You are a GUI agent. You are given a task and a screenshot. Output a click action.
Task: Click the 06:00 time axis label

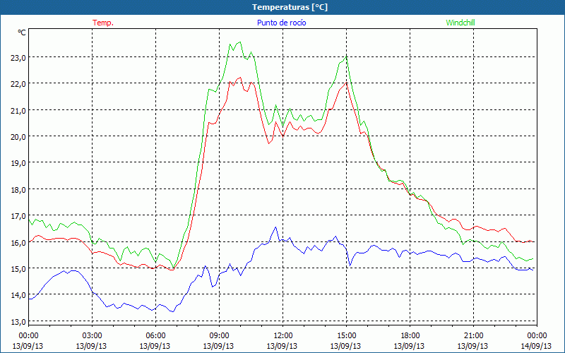(x=155, y=336)
